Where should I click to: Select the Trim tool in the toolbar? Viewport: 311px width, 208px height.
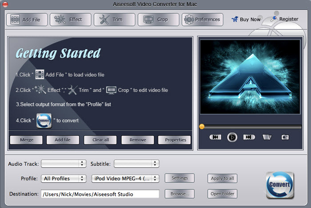click(x=115, y=20)
